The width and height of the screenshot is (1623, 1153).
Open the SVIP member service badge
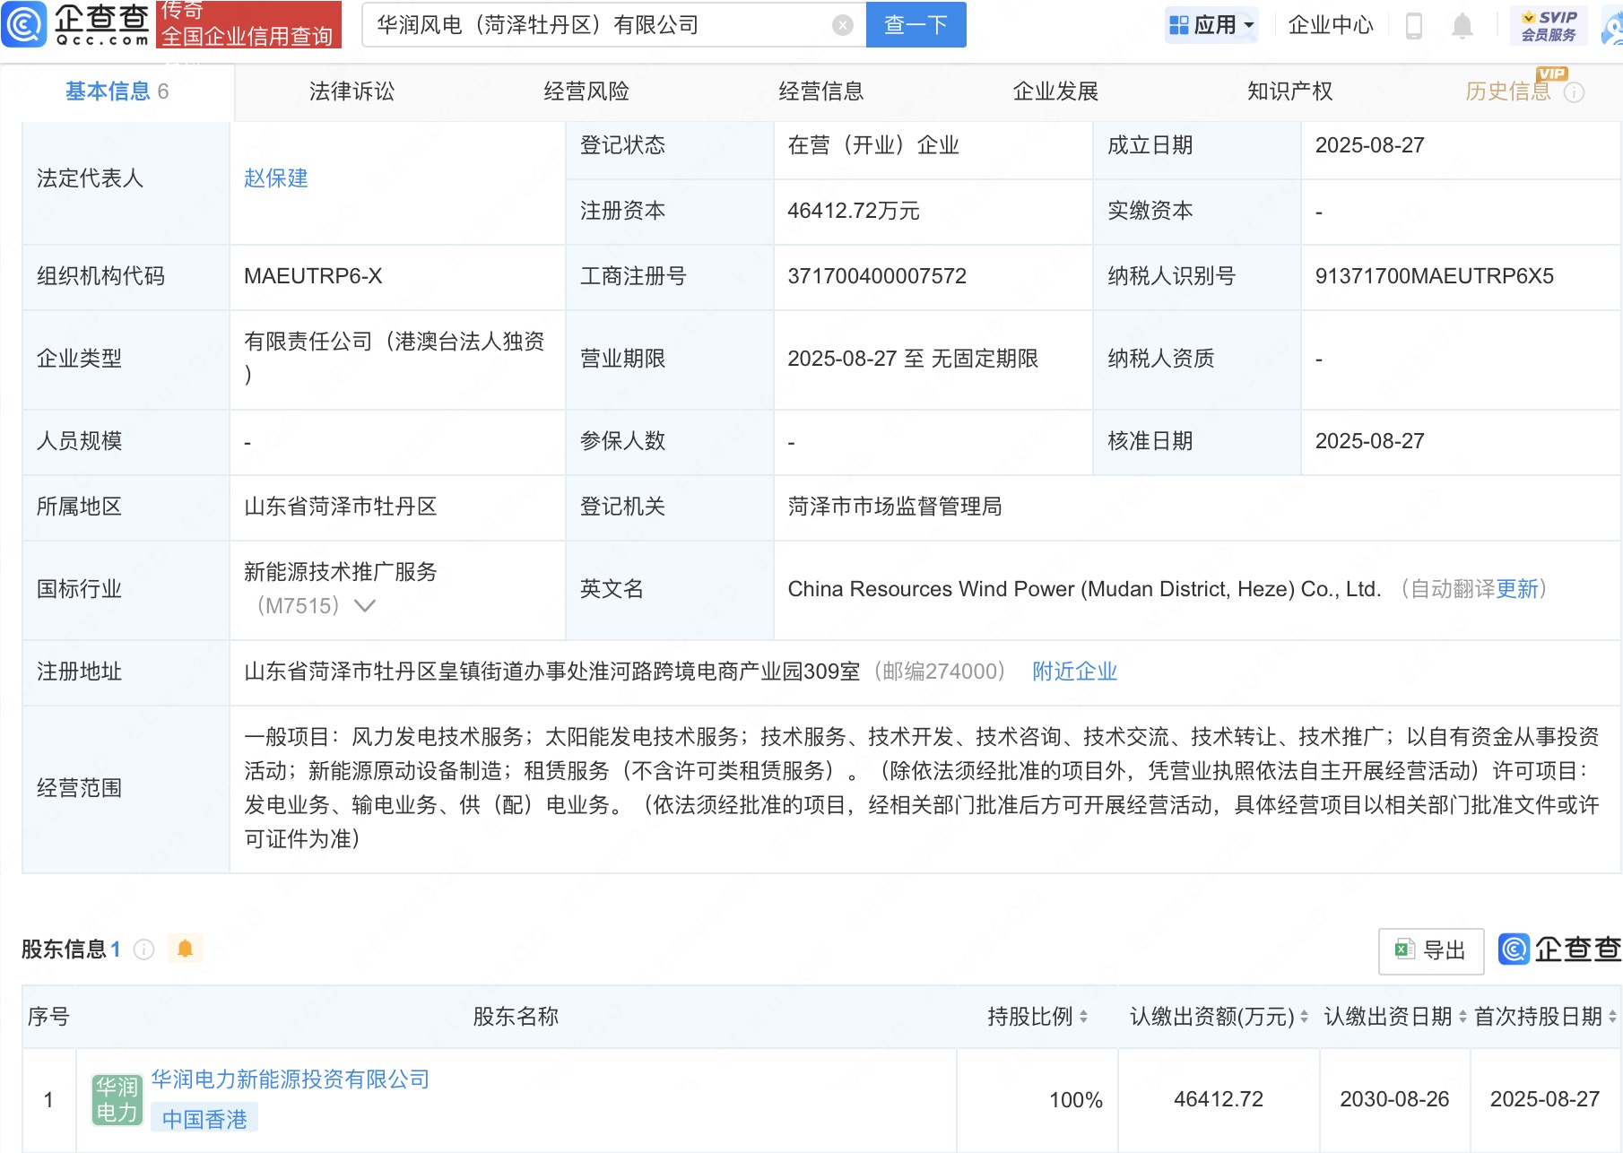[x=1548, y=25]
